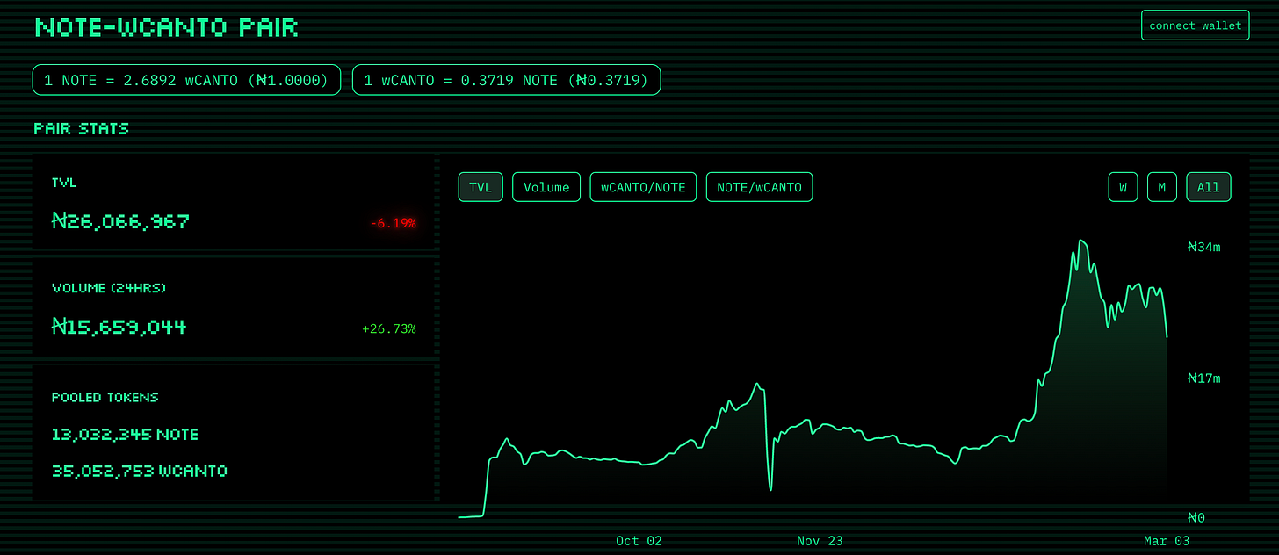Click the green +26.73% volume change
Screen dimensions: 1279x555
[389, 329]
